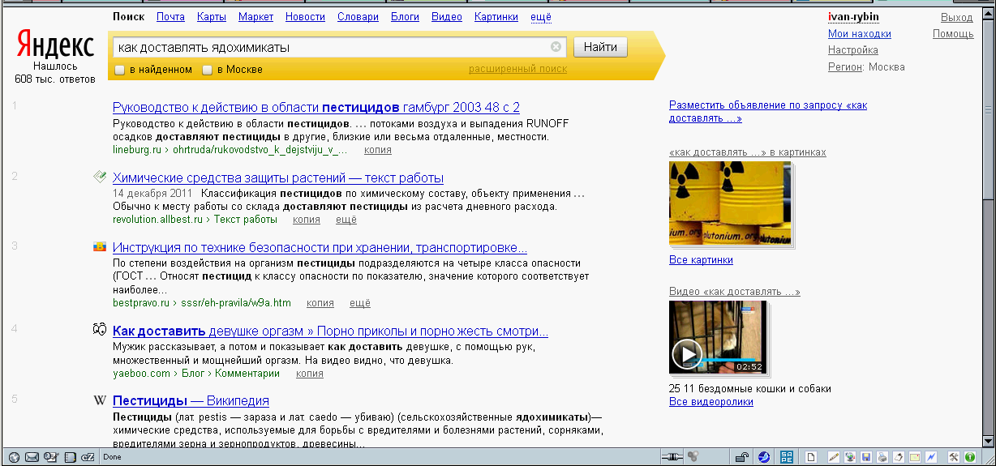
Task: Print the page with printer icon
Action: 882,457
